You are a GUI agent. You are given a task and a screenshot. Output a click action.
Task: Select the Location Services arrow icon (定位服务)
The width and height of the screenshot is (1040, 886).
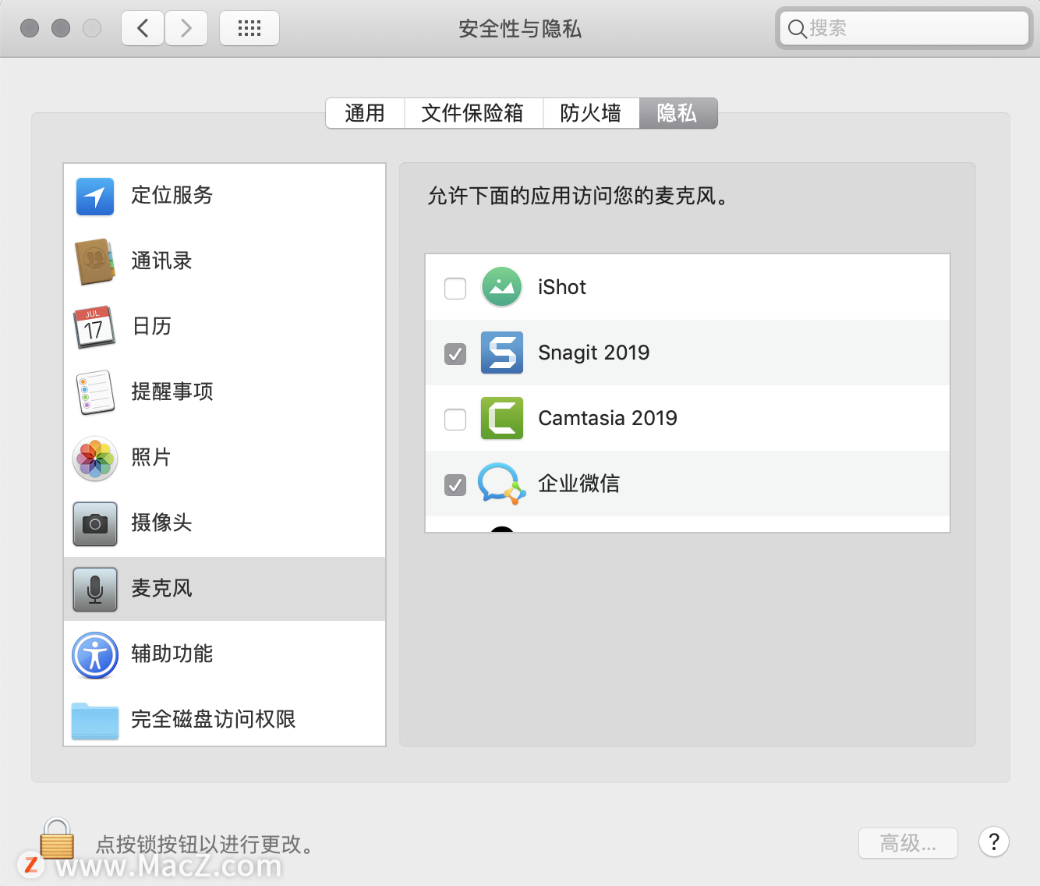click(x=95, y=196)
